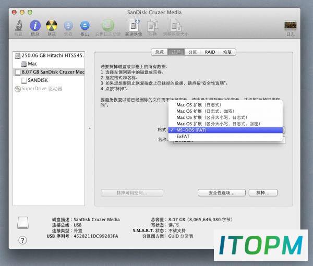Select the 8.07 GB SanDisk Cruzer disk
This screenshot has height=266, width=313.
49,72
